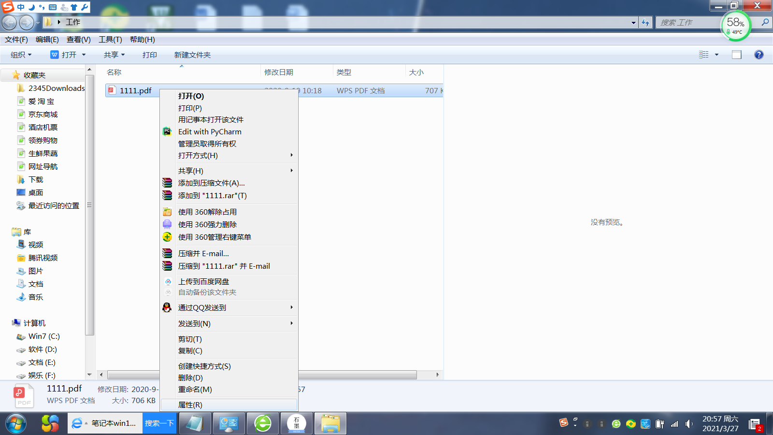Open the volume control in system tray

[688, 424]
